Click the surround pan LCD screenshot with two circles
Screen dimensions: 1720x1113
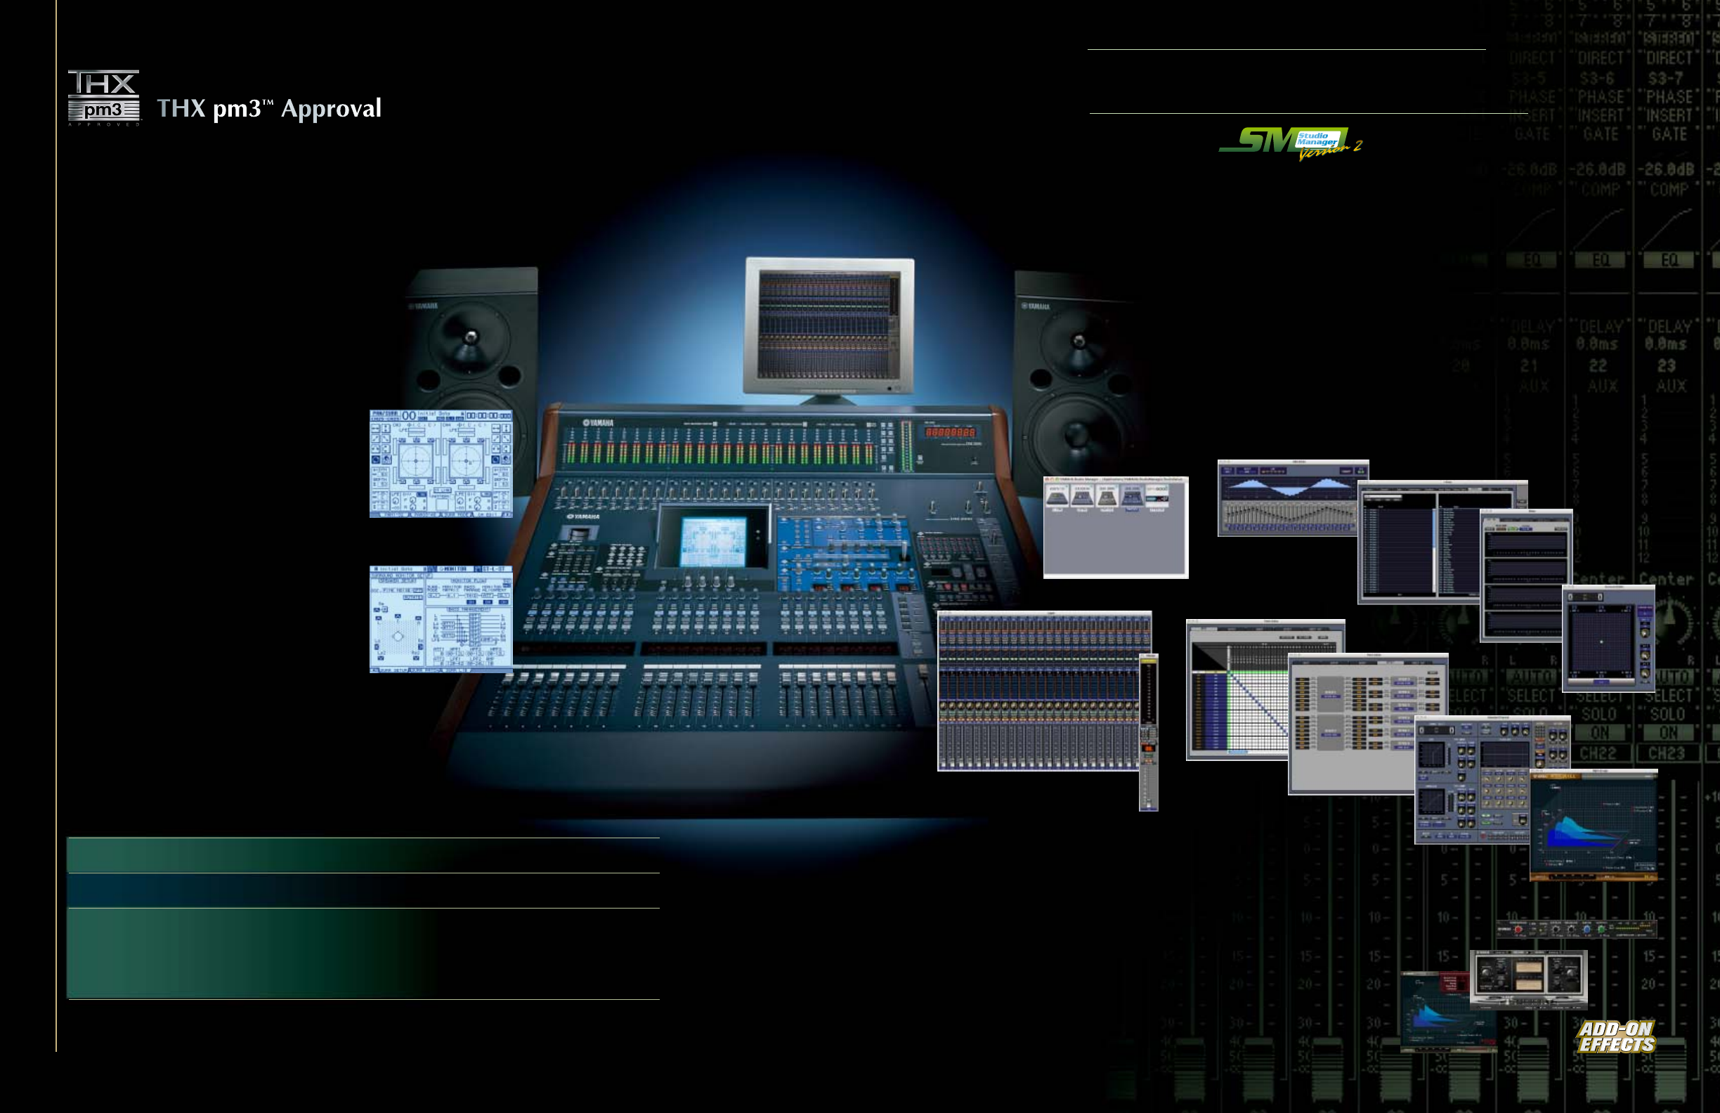pos(441,463)
